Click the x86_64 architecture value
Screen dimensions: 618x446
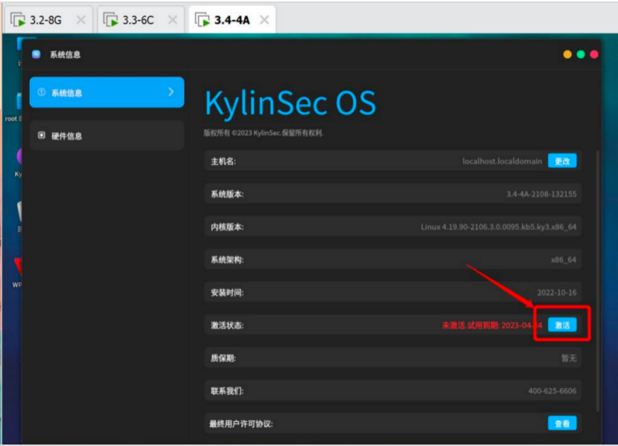(564, 260)
